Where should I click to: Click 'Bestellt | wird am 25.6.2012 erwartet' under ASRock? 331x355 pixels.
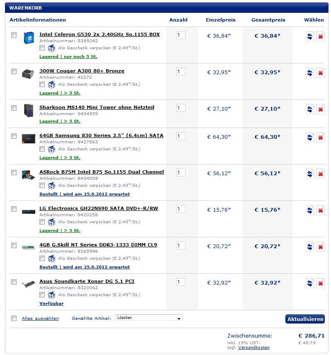(85, 194)
